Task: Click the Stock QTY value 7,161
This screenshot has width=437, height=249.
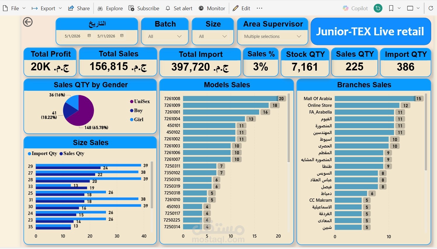Action: point(305,67)
